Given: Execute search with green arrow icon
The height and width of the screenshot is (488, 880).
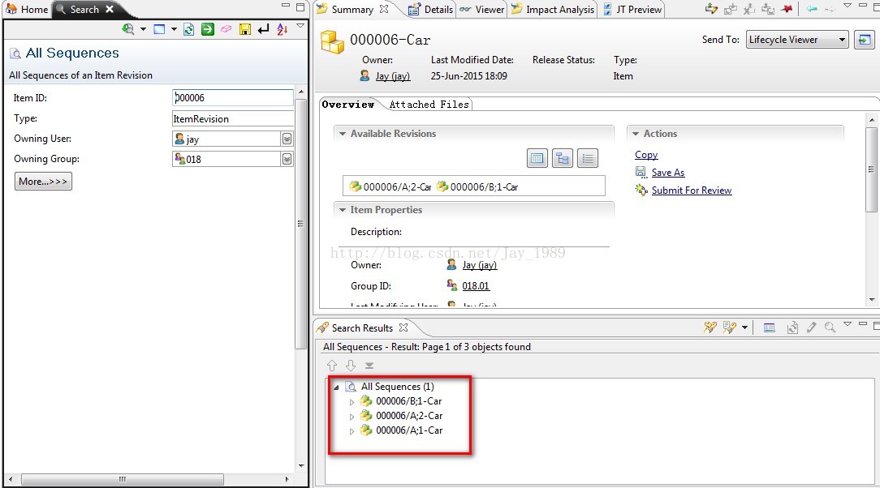Looking at the screenshot, I should 208,29.
